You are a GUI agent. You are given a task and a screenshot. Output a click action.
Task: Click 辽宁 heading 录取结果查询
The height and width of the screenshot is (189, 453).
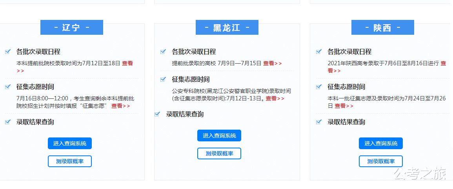35,122
